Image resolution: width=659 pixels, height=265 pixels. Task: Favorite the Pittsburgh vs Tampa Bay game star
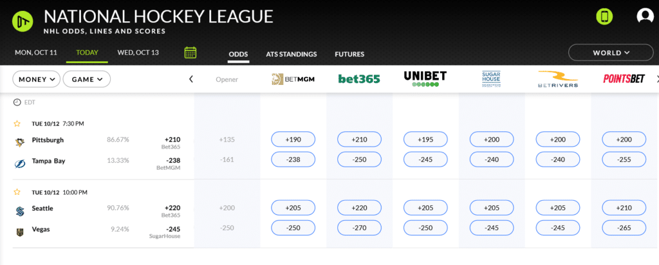point(17,124)
